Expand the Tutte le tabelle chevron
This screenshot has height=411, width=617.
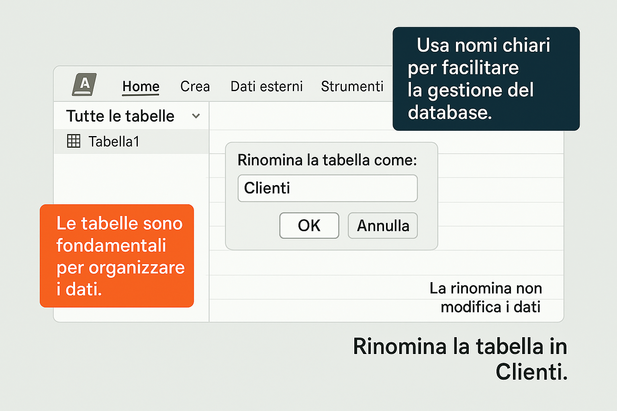tap(196, 116)
